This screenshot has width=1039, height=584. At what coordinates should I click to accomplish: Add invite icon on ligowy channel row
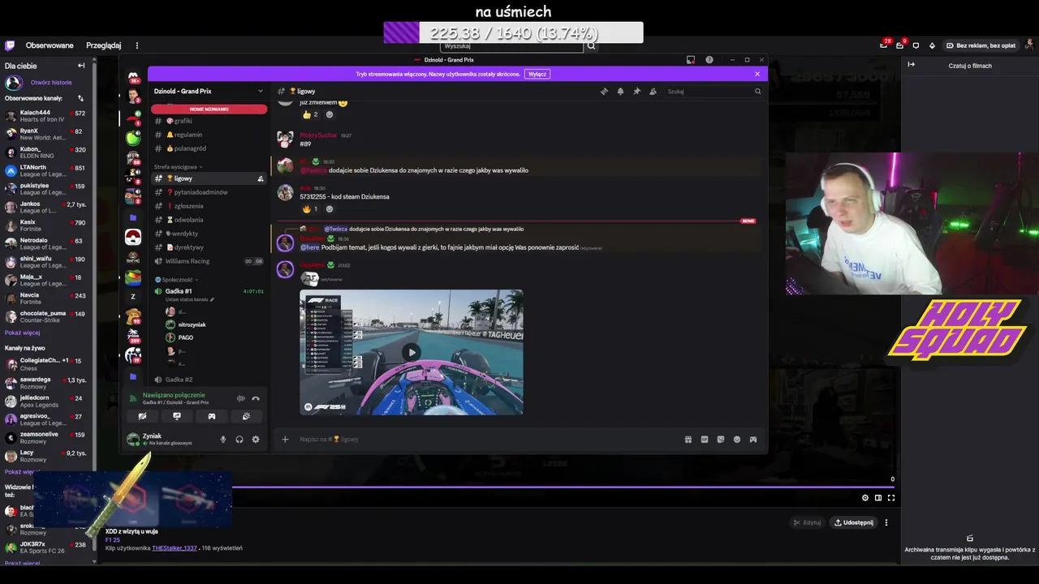click(261, 178)
